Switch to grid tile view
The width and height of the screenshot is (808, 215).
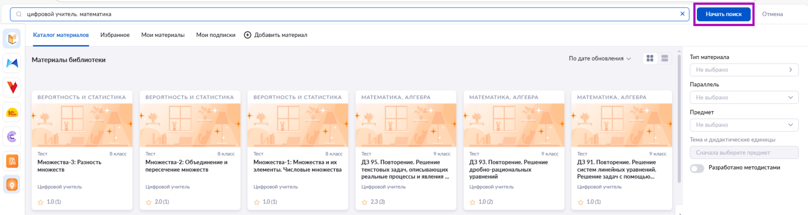point(650,59)
